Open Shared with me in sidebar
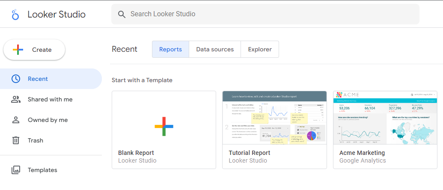 pyautogui.click(x=51, y=99)
